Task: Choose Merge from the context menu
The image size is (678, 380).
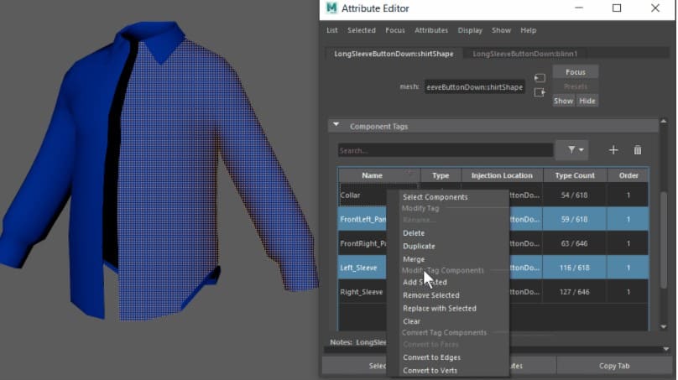Action: coord(414,259)
